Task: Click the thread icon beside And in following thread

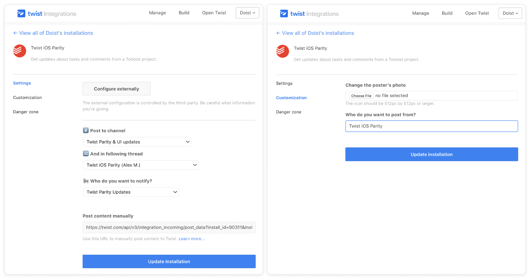Action: [86, 154]
